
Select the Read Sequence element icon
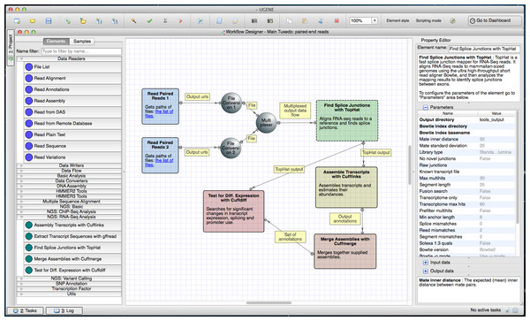pyautogui.click(x=29, y=146)
